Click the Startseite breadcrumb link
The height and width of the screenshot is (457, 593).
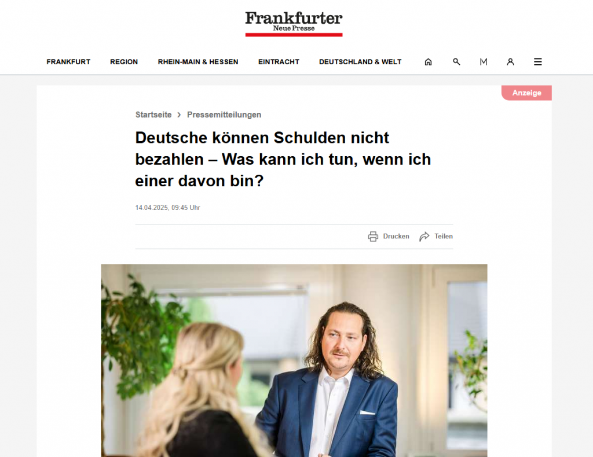click(153, 115)
